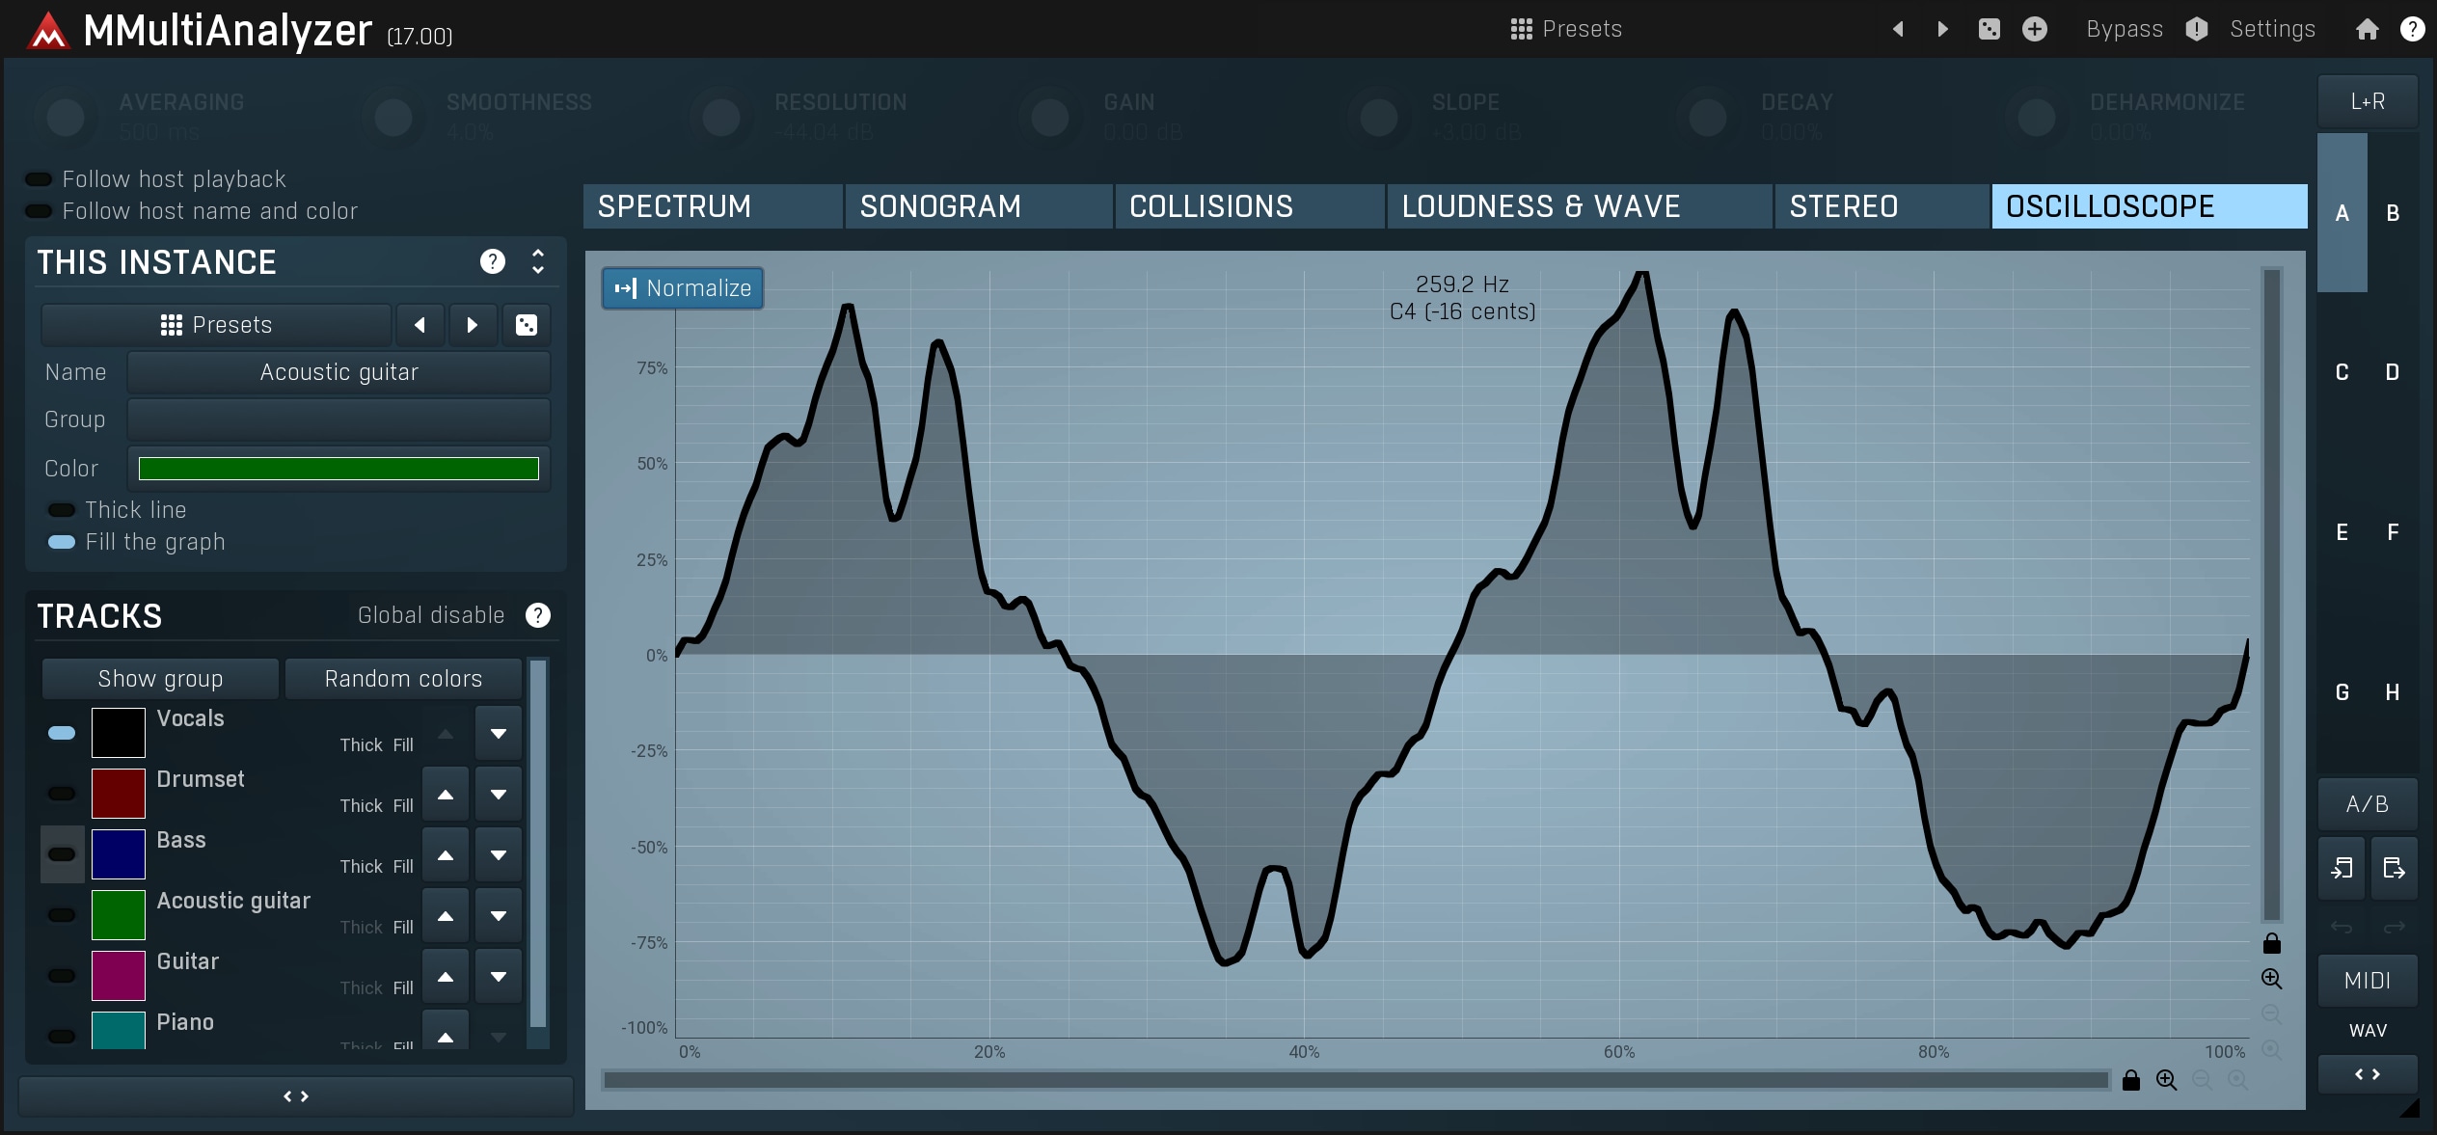The image size is (2437, 1135).
Task: Move Bass track down with arrow
Action: (499, 855)
